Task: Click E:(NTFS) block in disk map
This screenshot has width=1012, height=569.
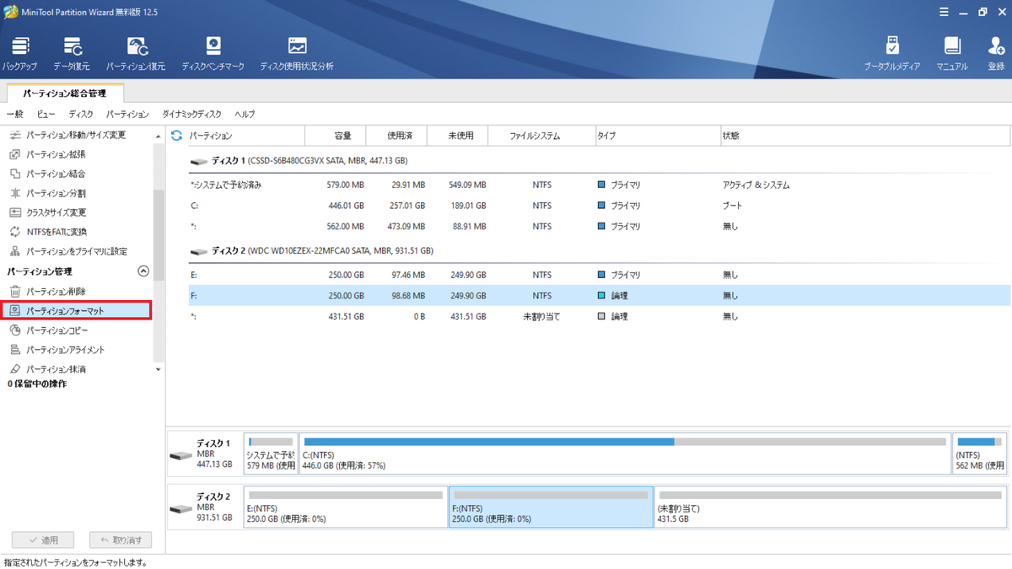Action: pos(346,507)
